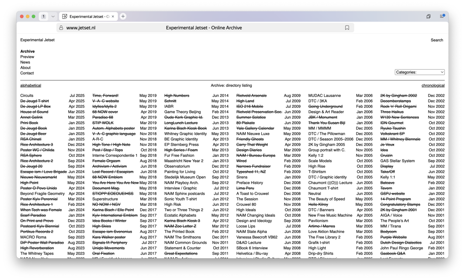
Task: Open MUDAC Lausanne project
Action: 325,95
